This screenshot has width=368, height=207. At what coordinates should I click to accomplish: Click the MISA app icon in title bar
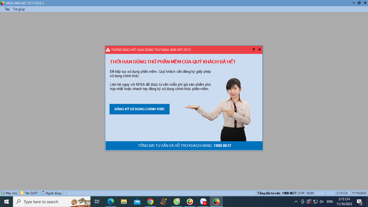pyautogui.click(x=2, y=3)
